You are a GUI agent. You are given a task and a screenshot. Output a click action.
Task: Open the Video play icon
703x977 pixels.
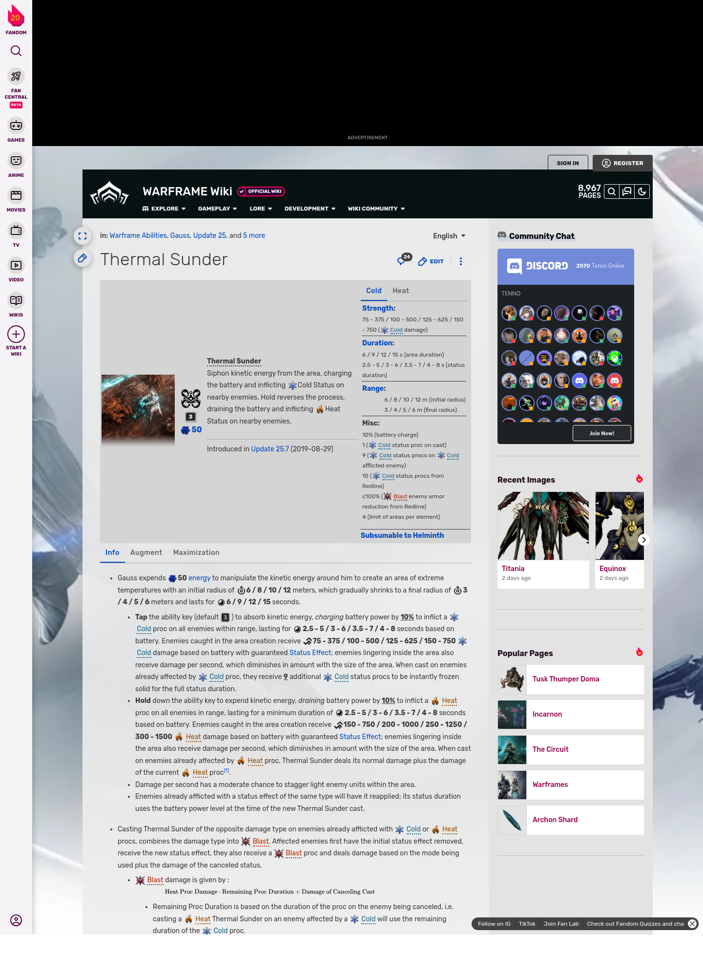coord(16,265)
